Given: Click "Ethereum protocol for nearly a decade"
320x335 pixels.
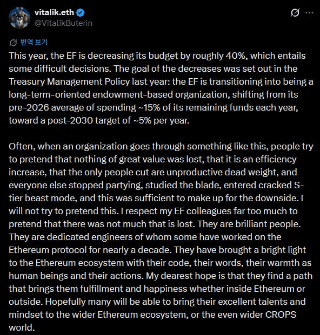Looking at the screenshot, I should click(90, 250).
